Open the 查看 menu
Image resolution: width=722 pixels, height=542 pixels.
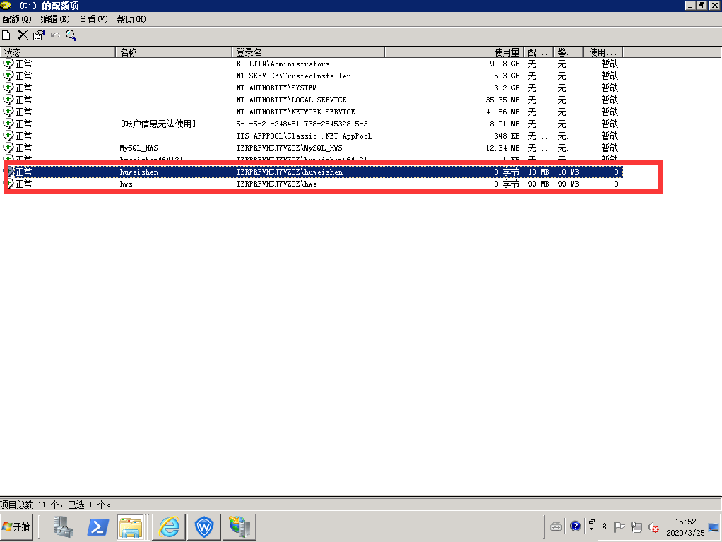click(x=93, y=19)
